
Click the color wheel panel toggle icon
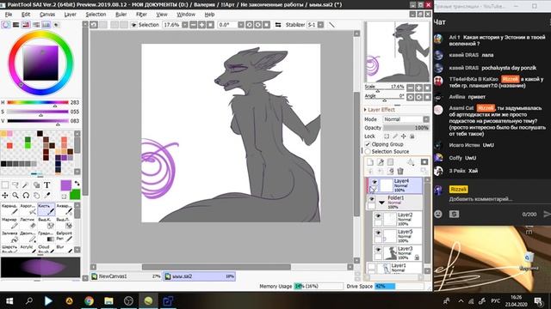pyautogui.click(x=6, y=25)
